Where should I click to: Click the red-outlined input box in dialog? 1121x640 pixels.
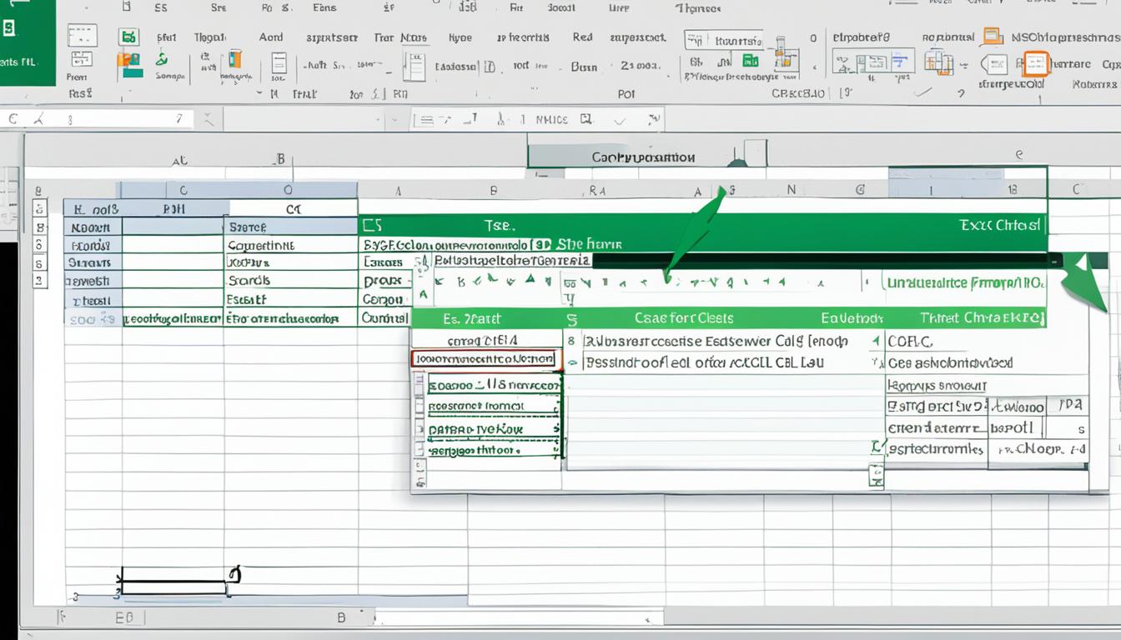click(486, 359)
